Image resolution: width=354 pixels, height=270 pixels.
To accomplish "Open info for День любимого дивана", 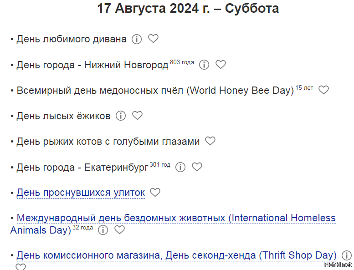I will point(137,39).
